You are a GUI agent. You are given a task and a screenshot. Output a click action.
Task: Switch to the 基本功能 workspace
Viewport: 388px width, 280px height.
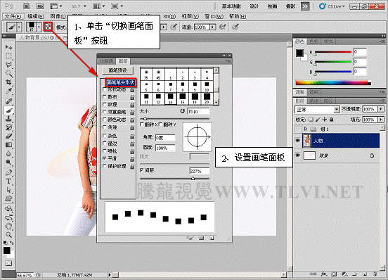[x=231, y=6]
